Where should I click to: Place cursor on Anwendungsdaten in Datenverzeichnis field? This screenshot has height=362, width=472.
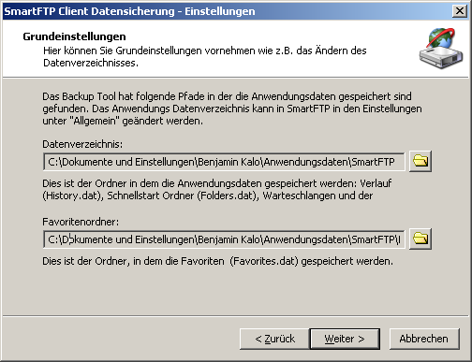pyautogui.click(x=306, y=162)
